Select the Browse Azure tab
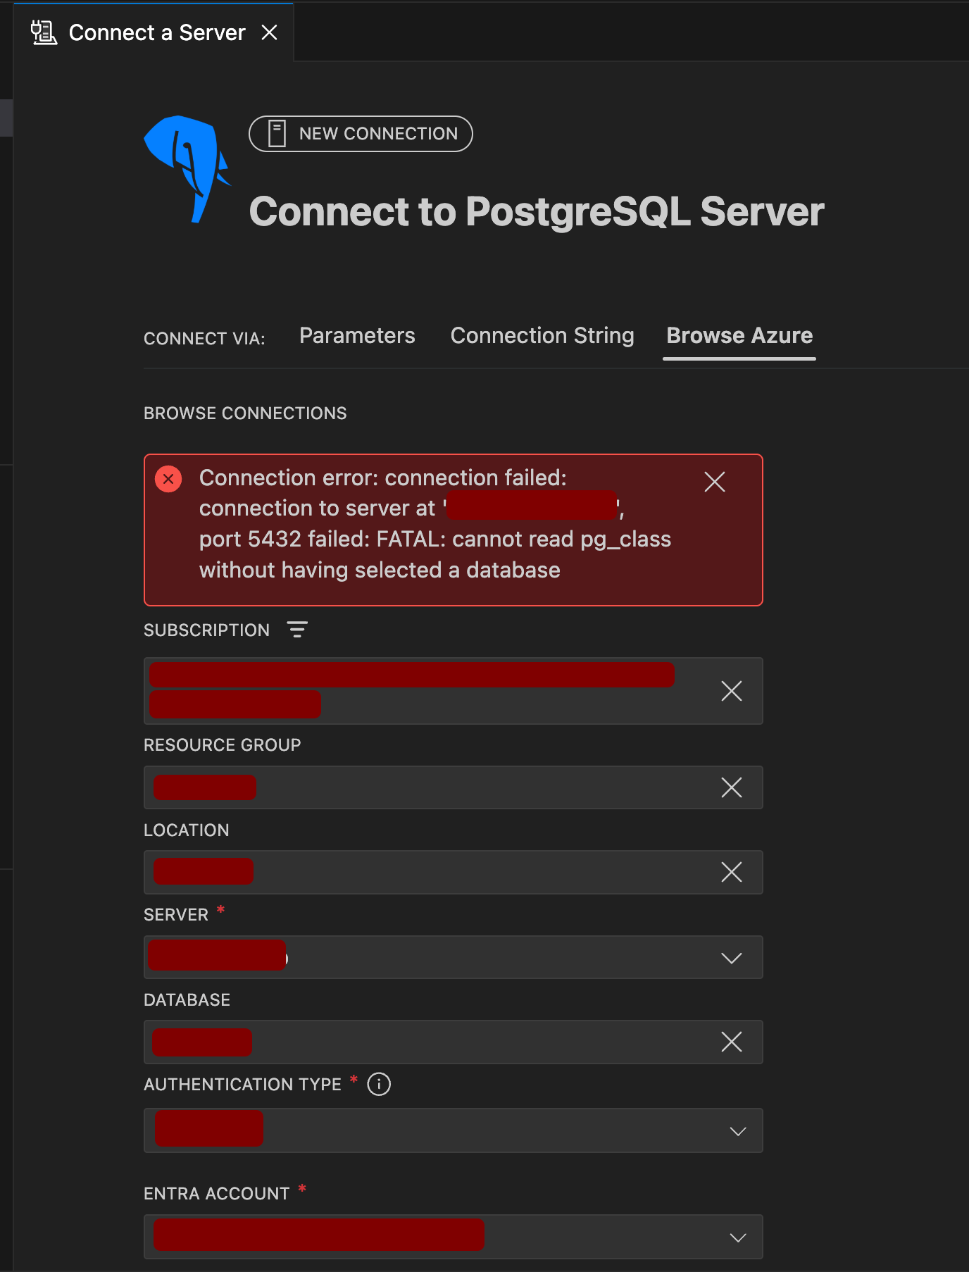Image resolution: width=969 pixels, height=1272 pixels. click(x=739, y=336)
